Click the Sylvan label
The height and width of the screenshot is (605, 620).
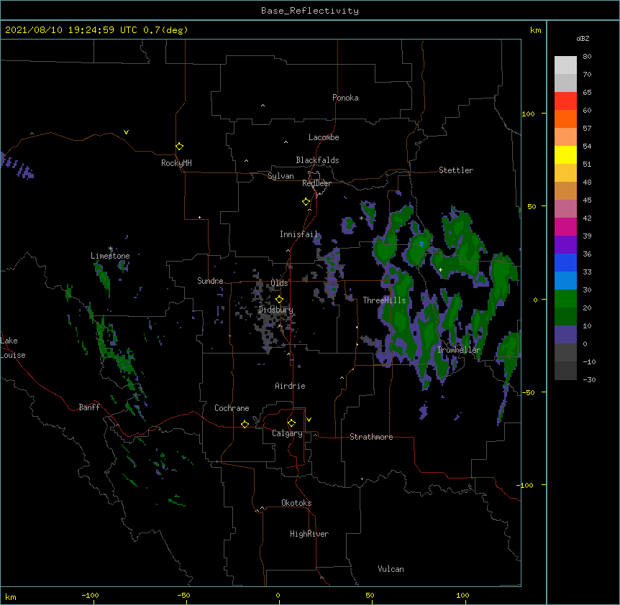pos(281,176)
